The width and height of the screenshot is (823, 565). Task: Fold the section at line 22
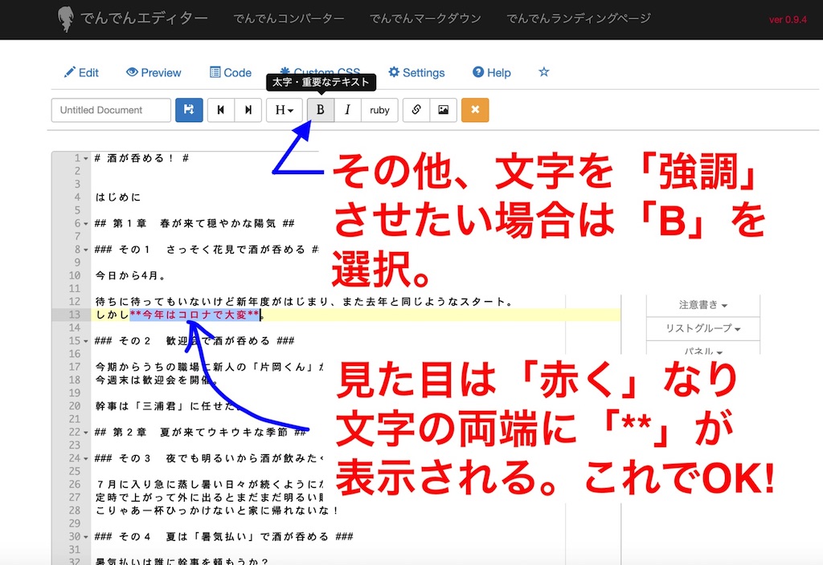86,433
